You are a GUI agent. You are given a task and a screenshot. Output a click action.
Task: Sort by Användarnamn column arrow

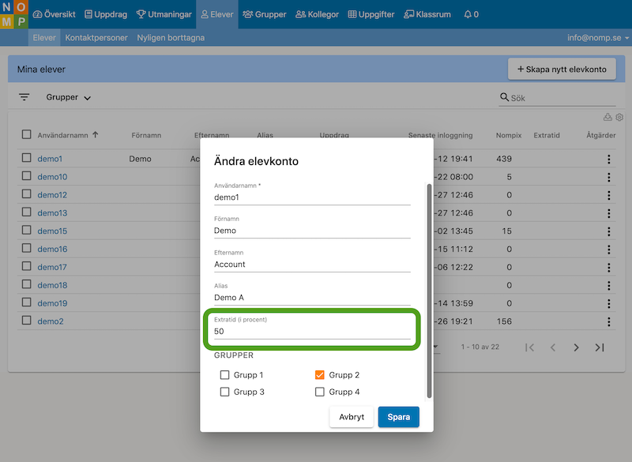96,135
